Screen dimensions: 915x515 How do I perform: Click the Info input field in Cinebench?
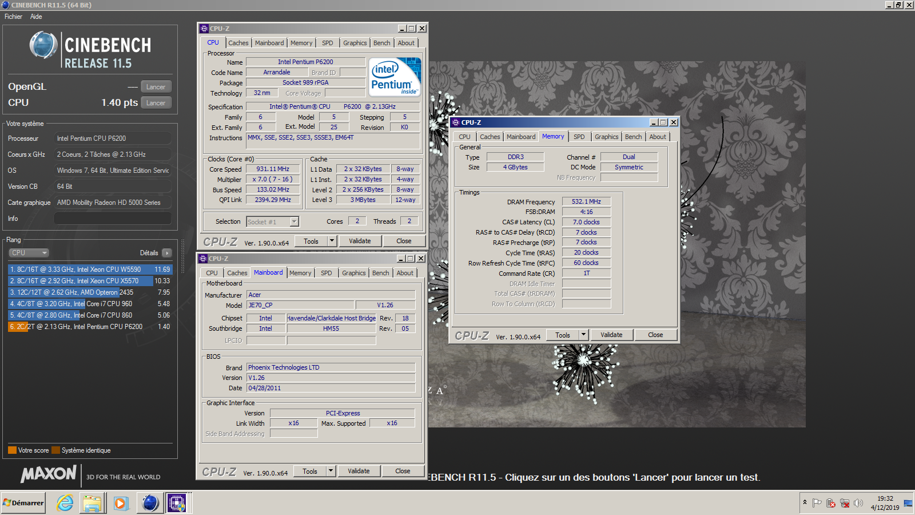pos(113,219)
